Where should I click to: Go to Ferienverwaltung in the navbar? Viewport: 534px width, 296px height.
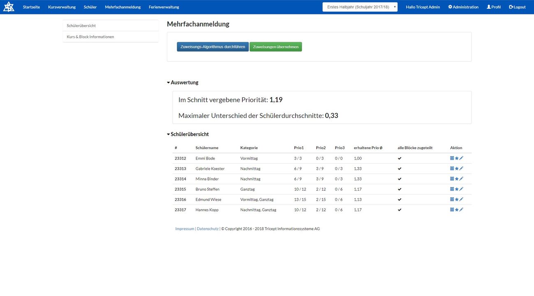[x=164, y=7]
